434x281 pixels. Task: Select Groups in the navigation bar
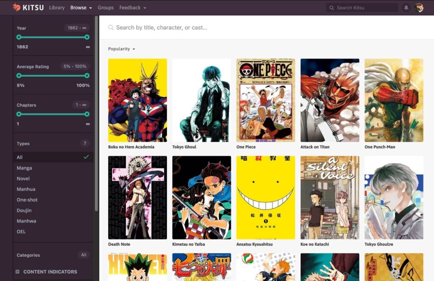click(106, 7)
